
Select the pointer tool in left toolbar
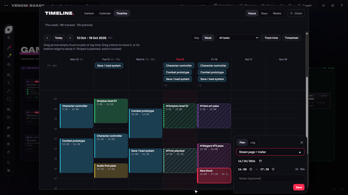click(x=9, y=30)
